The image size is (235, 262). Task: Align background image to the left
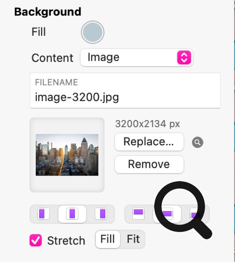point(44,214)
